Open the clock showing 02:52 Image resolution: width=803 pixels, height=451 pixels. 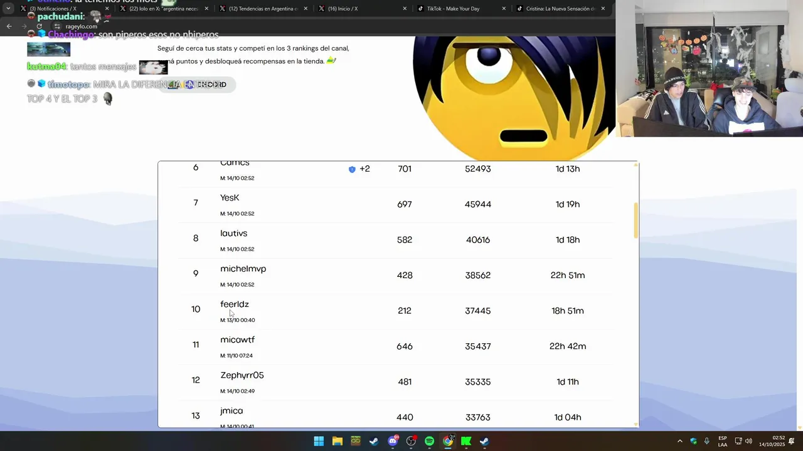pos(772,441)
